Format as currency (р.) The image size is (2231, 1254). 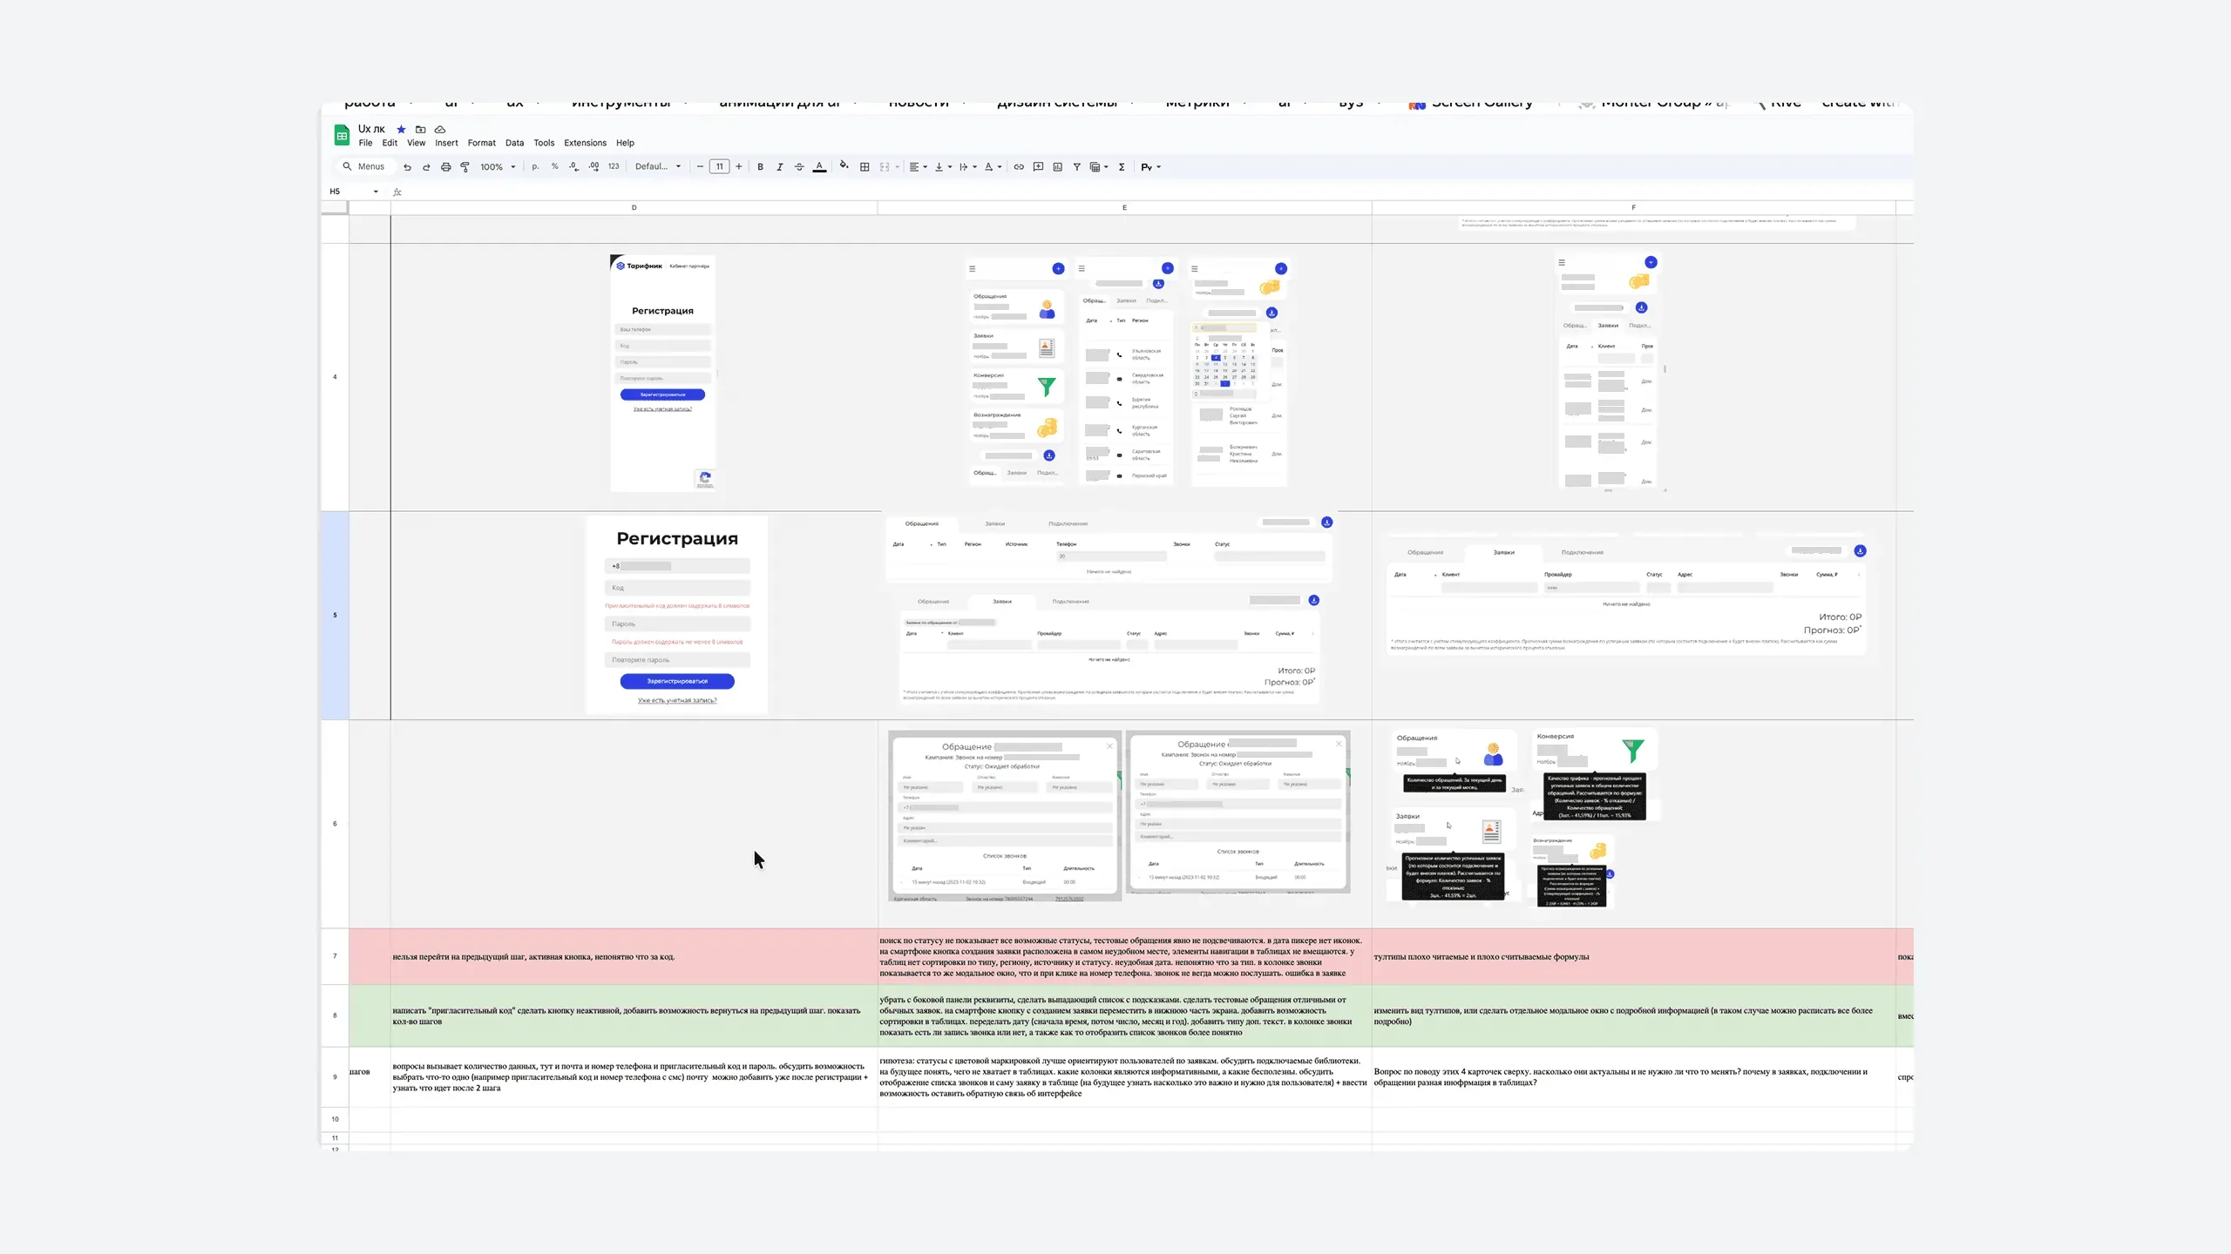click(535, 166)
